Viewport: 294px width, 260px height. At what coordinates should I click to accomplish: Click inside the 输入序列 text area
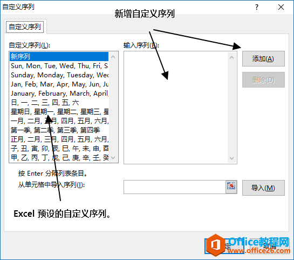pyautogui.click(x=176, y=108)
